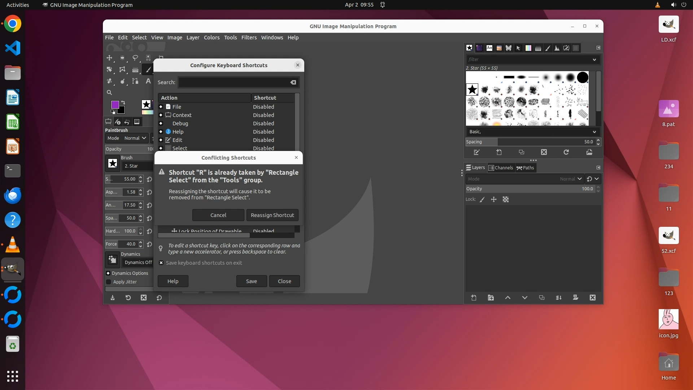Viewport: 693px width, 390px height.
Task: Click the Reassign Shortcut button
Action: (x=272, y=215)
